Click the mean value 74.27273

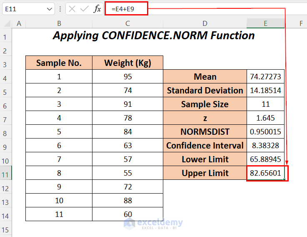pos(265,76)
